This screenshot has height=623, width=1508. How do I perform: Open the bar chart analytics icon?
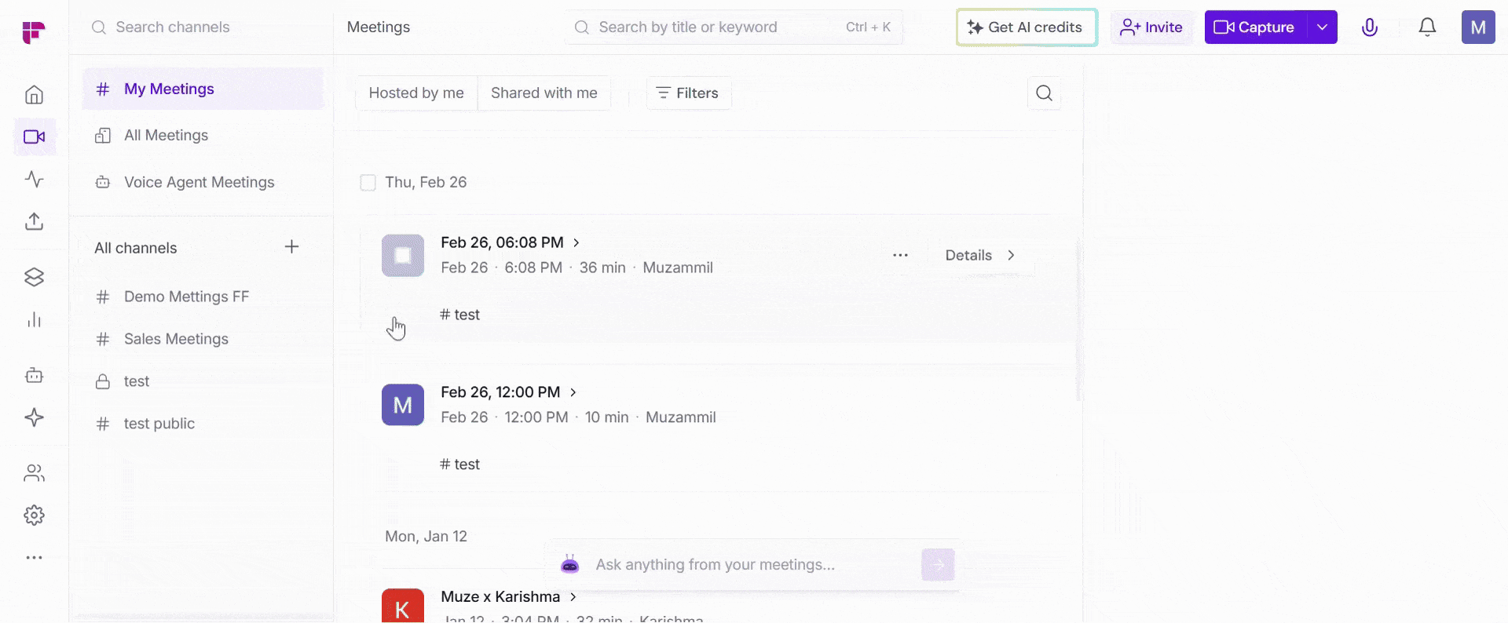pyautogui.click(x=34, y=319)
